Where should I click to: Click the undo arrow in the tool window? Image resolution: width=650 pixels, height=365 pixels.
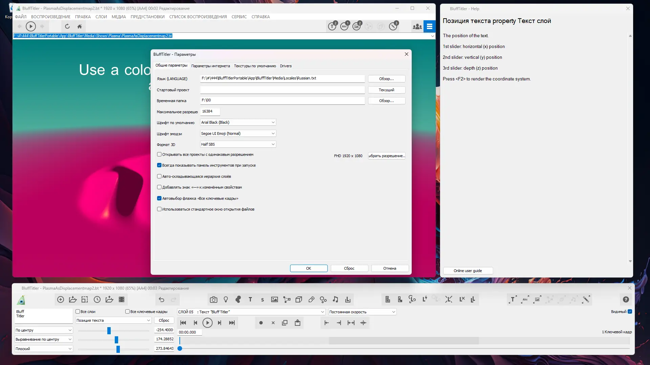(161, 300)
